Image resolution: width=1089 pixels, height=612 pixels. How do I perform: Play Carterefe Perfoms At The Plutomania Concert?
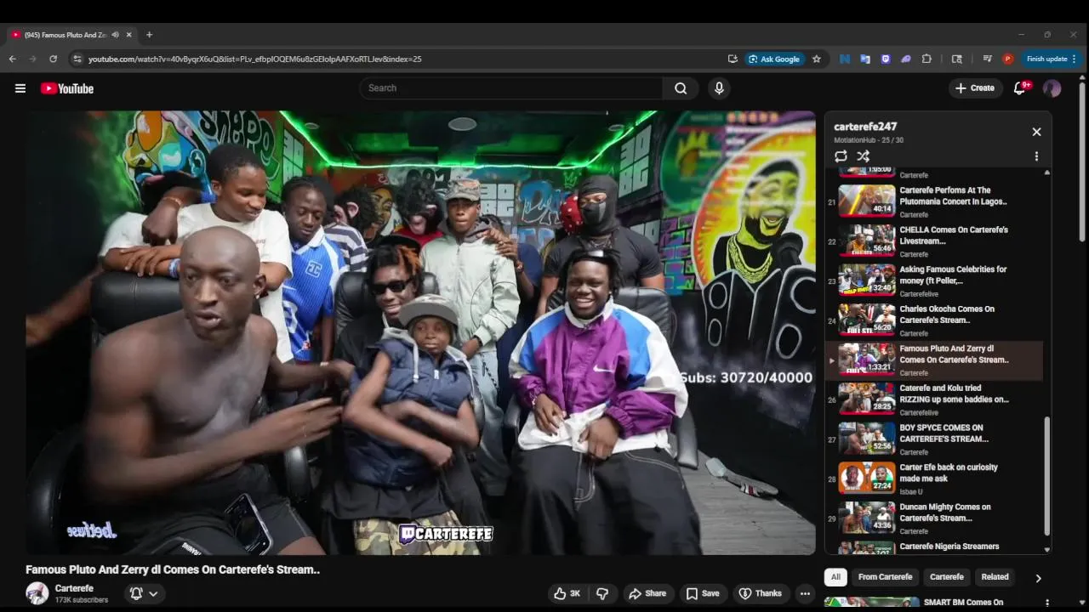coord(933,201)
